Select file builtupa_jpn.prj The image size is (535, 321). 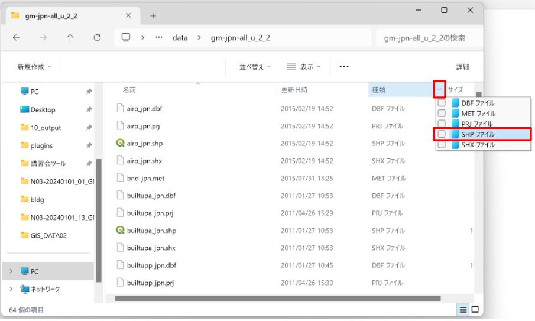pos(150,213)
